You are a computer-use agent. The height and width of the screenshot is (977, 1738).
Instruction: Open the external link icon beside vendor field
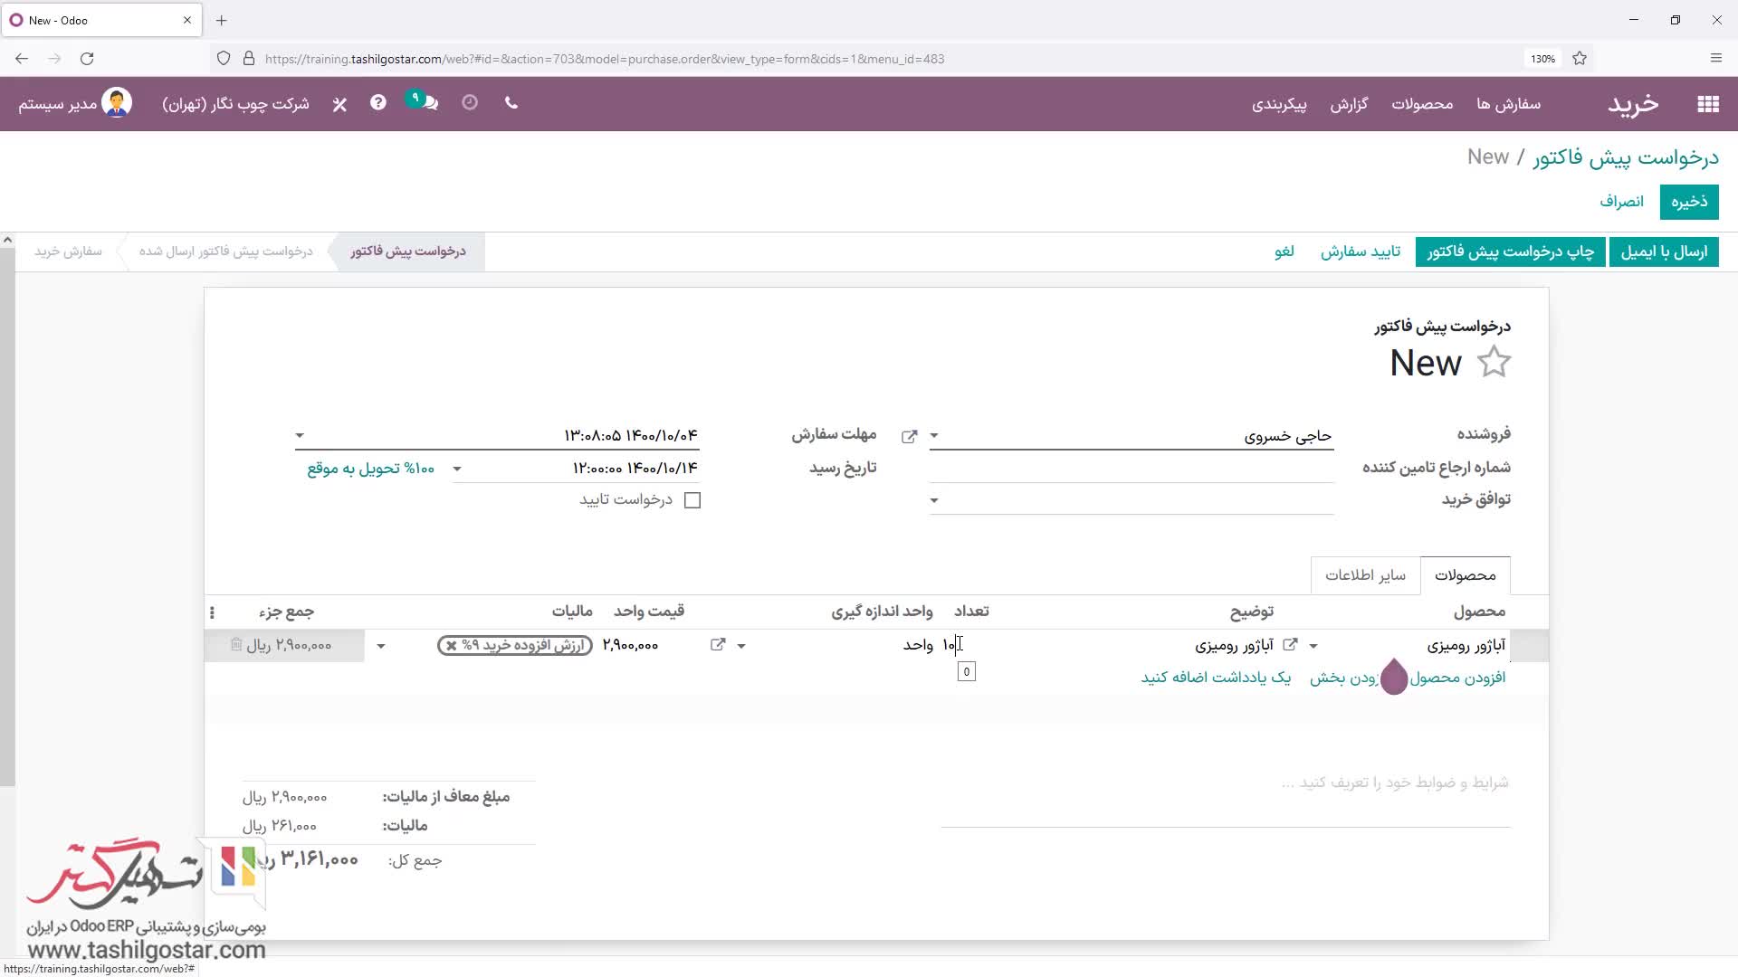coord(909,436)
